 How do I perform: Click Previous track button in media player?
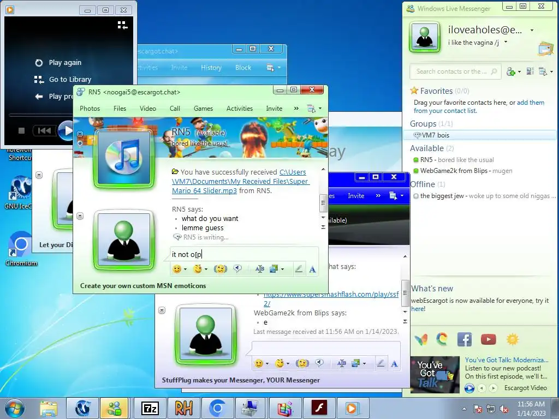pos(45,131)
